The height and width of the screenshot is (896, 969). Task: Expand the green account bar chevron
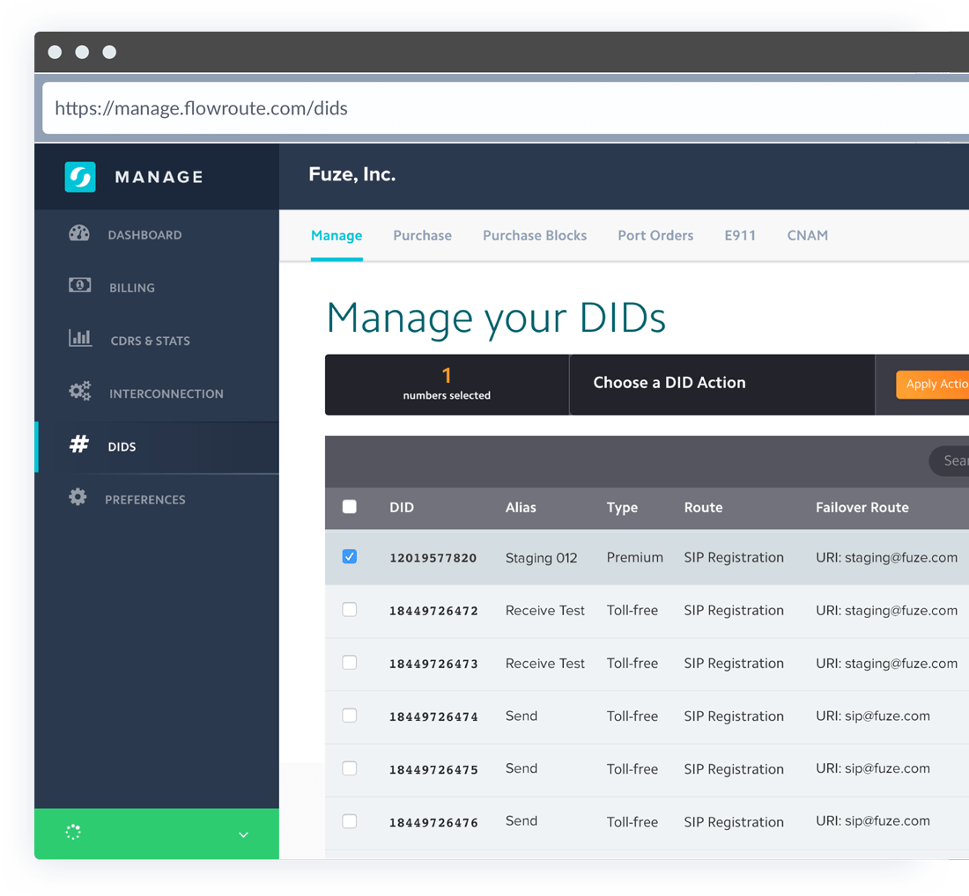243,835
